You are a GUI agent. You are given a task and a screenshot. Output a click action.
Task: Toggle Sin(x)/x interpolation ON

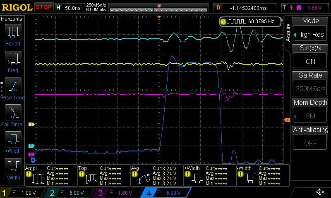point(310,61)
